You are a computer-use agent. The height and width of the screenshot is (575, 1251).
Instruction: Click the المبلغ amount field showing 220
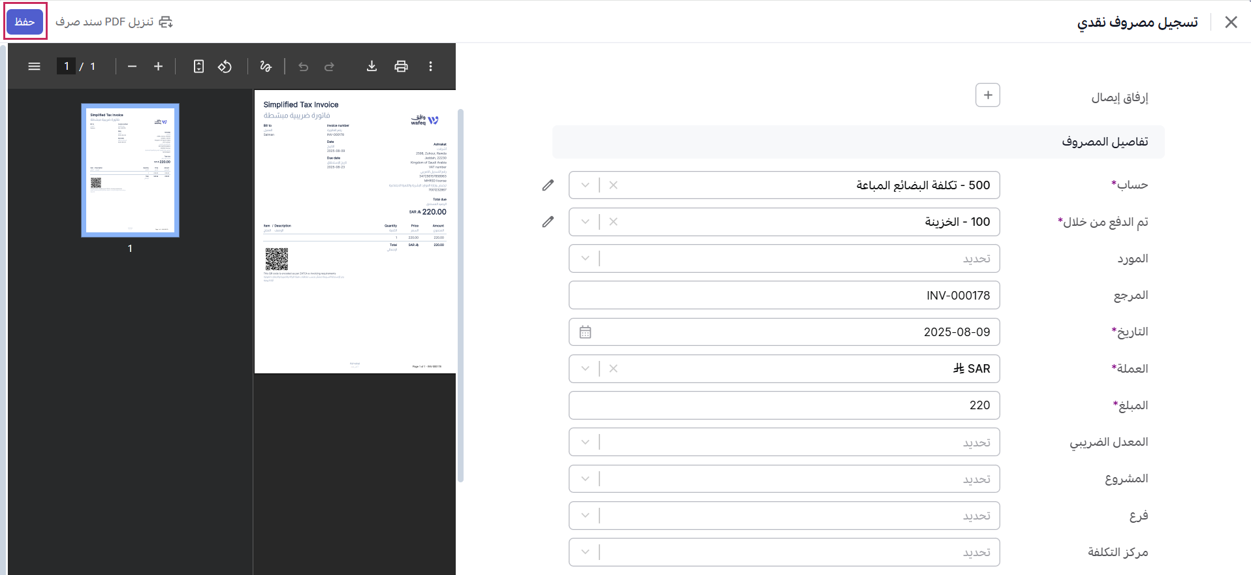pos(784,405)
